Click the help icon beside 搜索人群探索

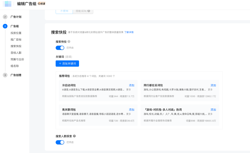pyautogui.click(x=74, y=136)
